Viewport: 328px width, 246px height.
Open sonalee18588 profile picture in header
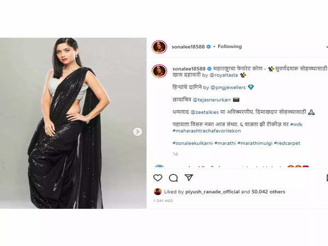point(160,47)
